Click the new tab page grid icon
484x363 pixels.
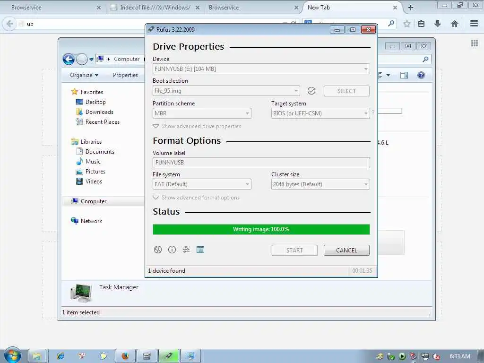[475, 43]
